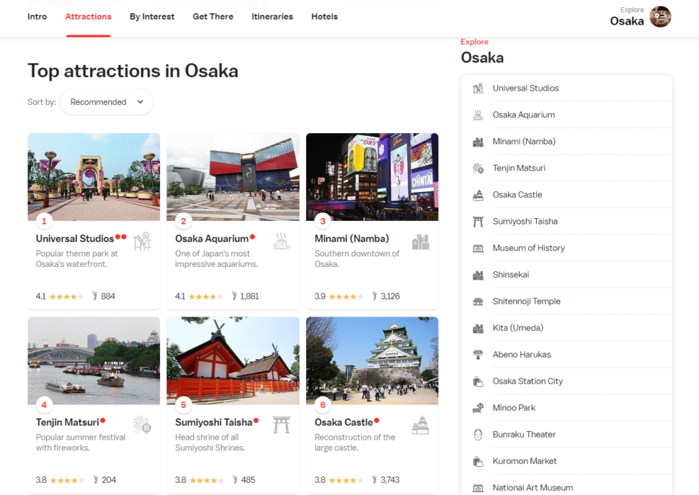Screen dimensions: 699x495
Task: Open Sumiyoshi Taisha card title
Action: (x=213, y=422)
